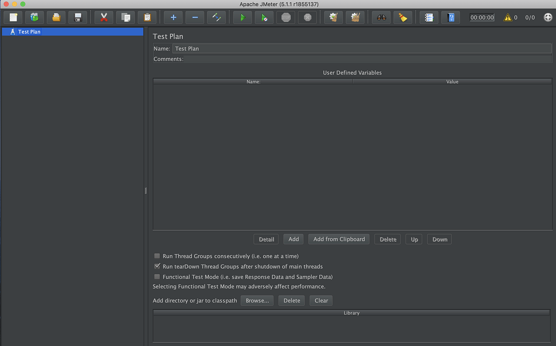Open an existing test plan file
The image size is (556, 346).
point(56,17)
